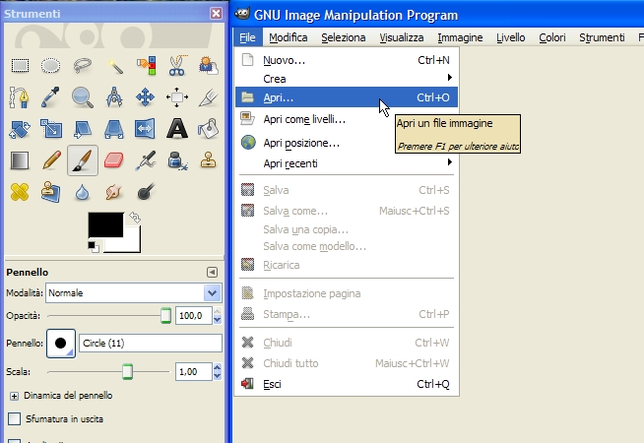Select the Rotate tool
The width and height of the screenshot is (644, 443).
point(20,129)
